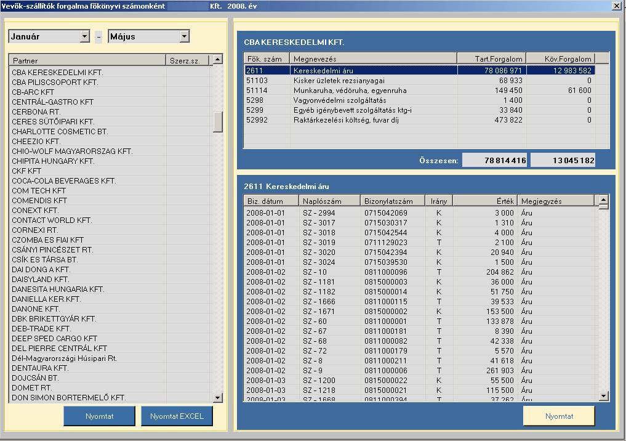Select account row 51114 Munkaruha, védőruha, egyenruha
This screenshot has width=626, height=441.
coord(420,91)
